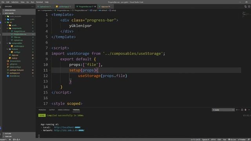
Task: Open the Help menu
Action: tap(47, 2)
